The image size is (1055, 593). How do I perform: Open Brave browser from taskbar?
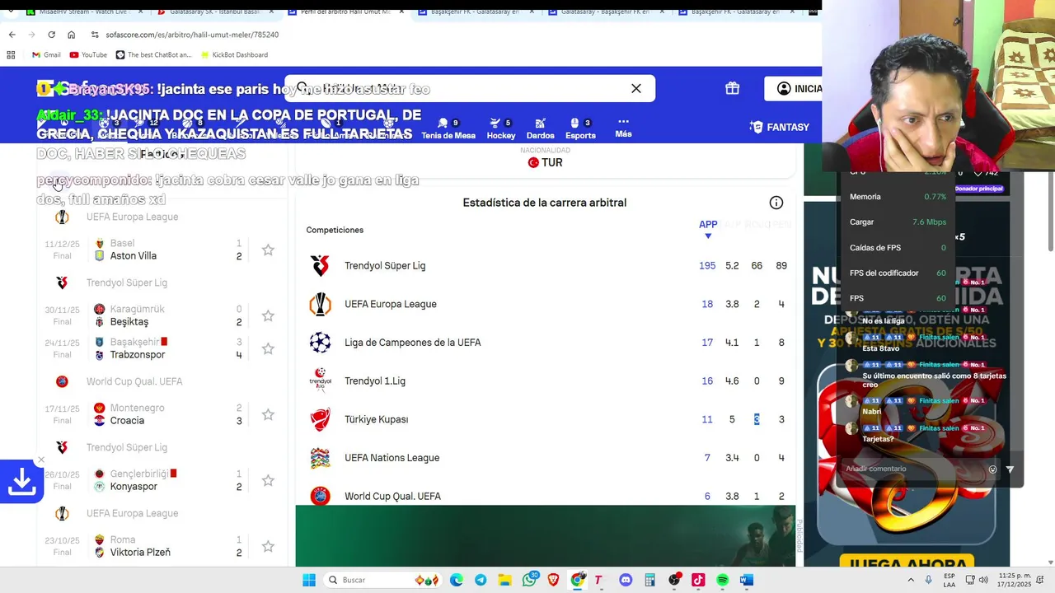(x=553, y=580)
